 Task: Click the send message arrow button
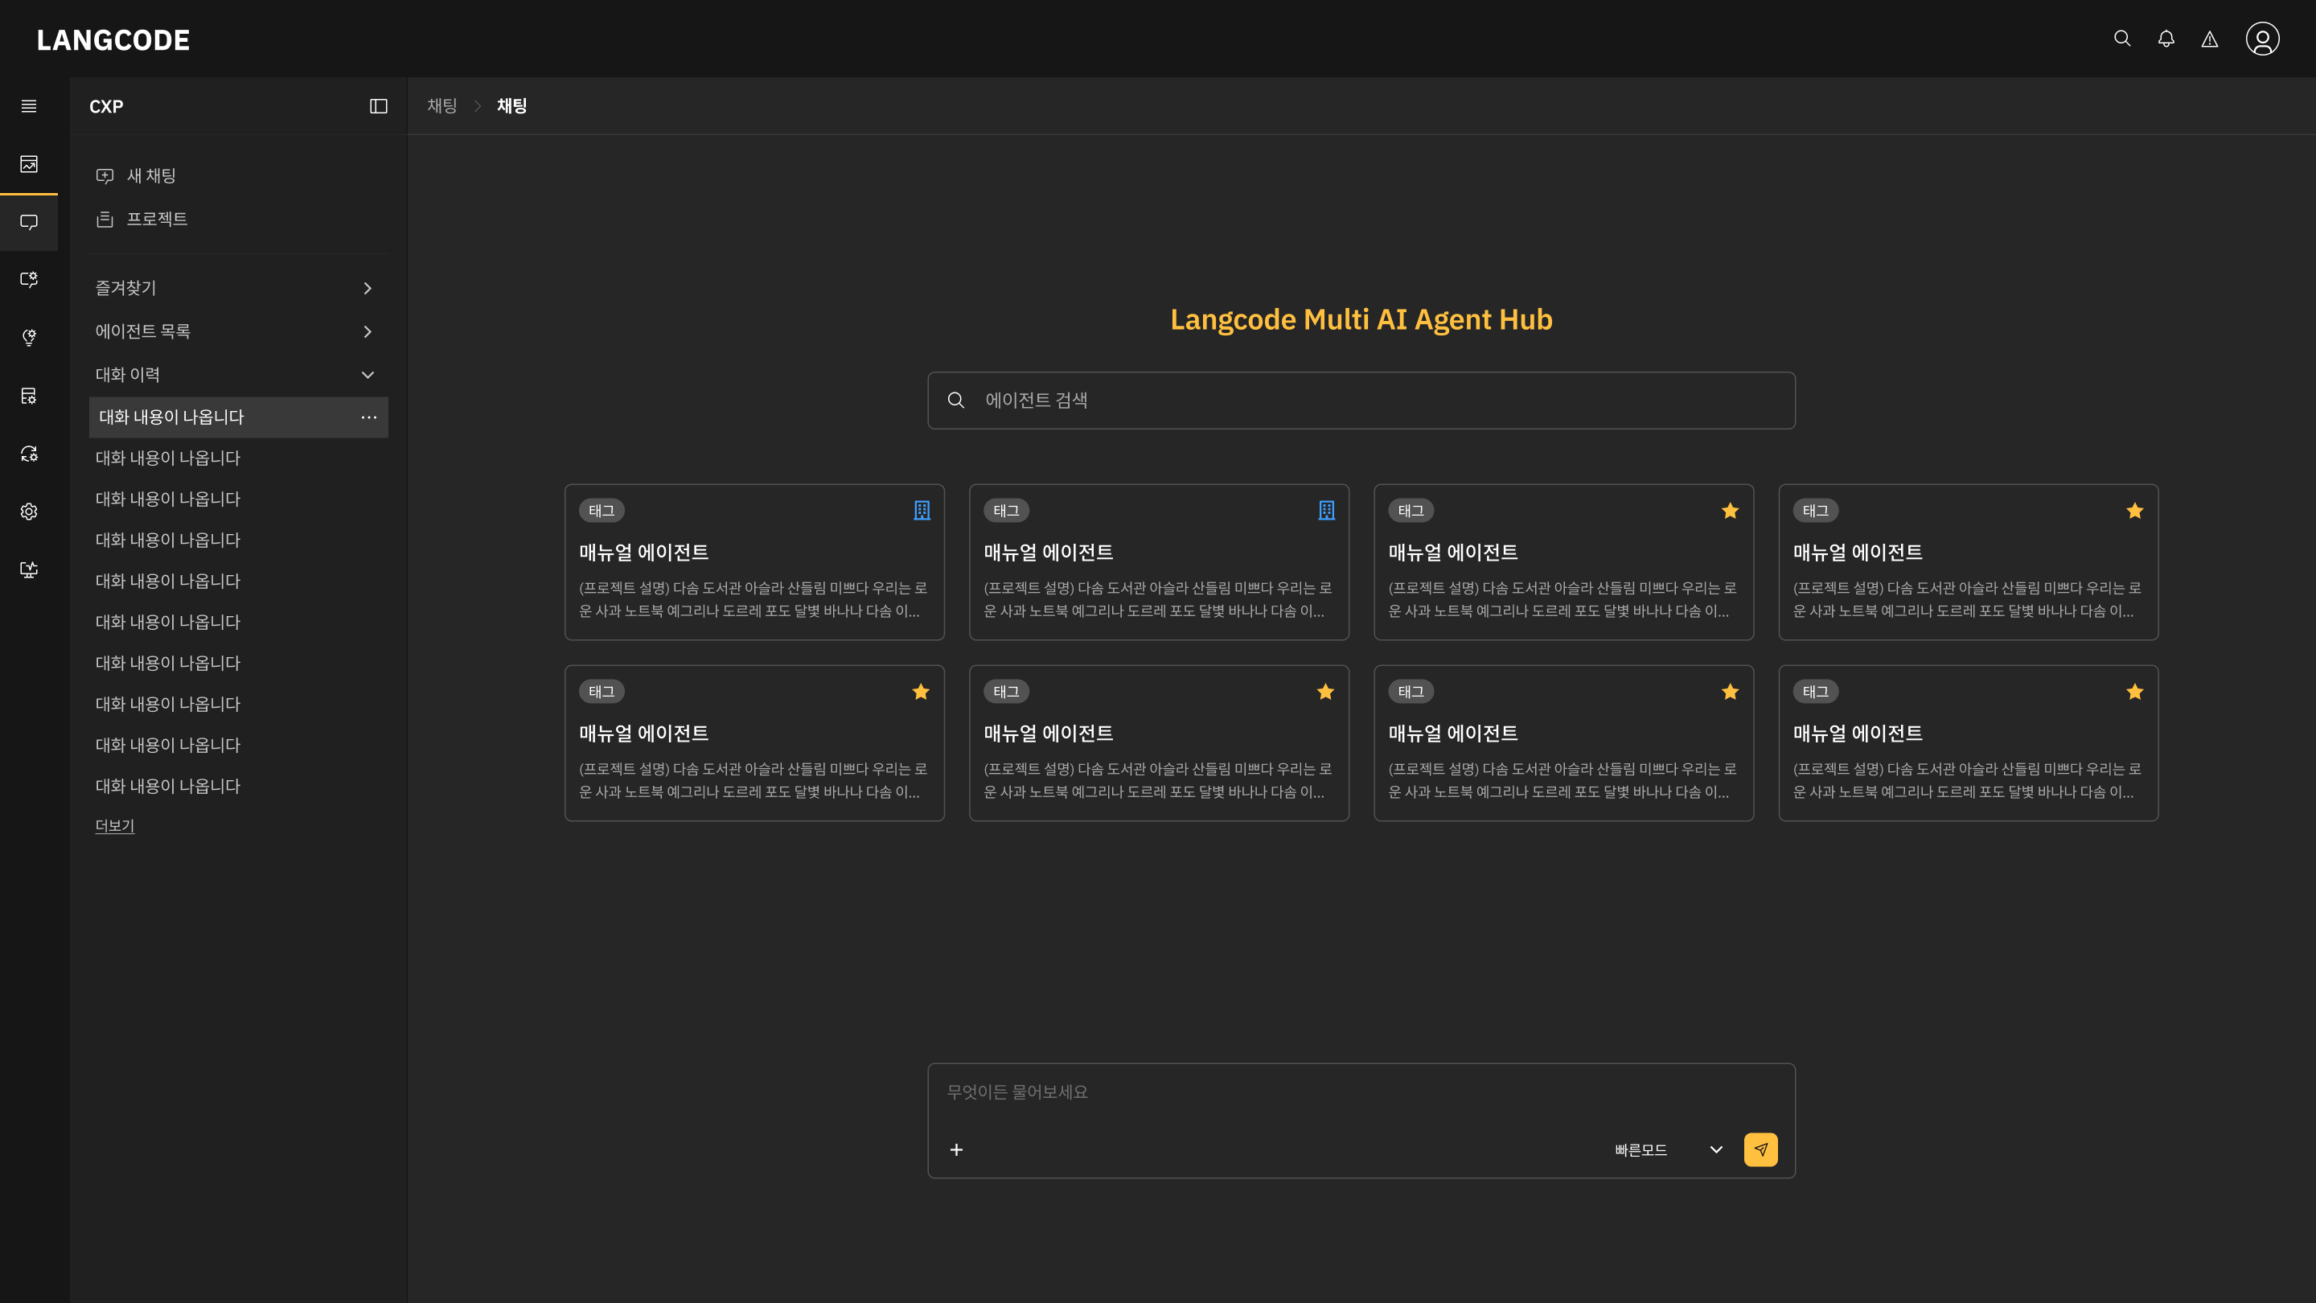[x=1760, y=1149]
